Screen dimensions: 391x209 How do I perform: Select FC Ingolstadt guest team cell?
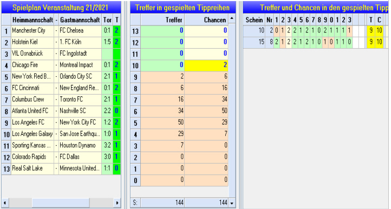point(80,54)
